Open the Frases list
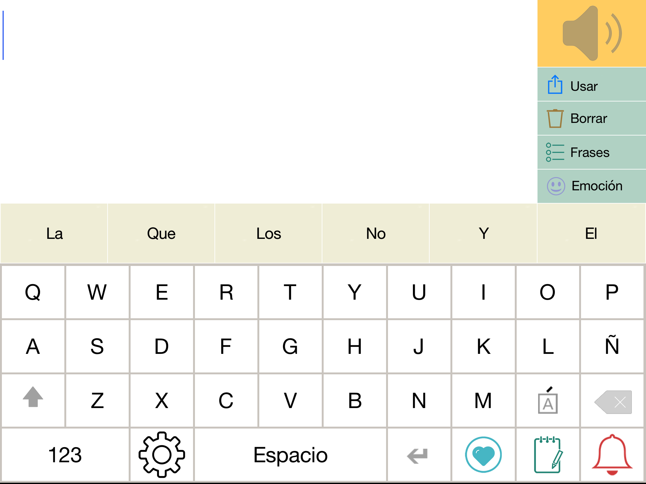Image resolution: width=646 pixels, height=484 pixels. coord(591,153)
